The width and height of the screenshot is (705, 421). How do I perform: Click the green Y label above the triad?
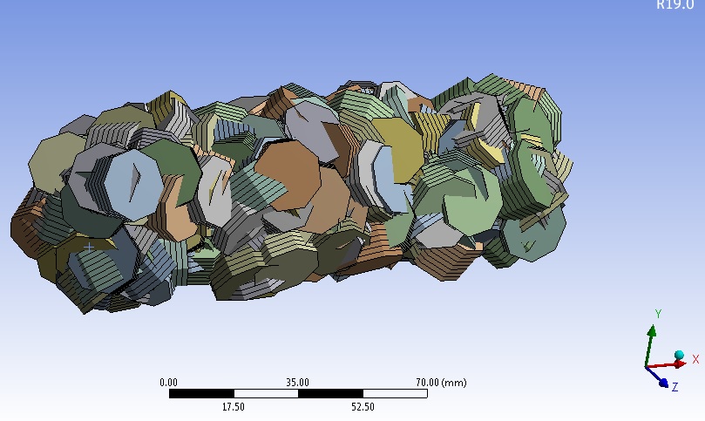tap(658, 314)
